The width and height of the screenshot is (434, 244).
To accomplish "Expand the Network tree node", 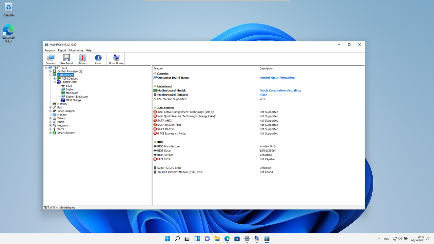I will click(x=50, y=125).
